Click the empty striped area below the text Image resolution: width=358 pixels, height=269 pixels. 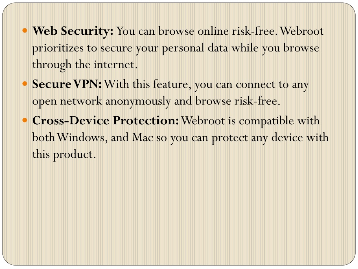click(x=179, y=211)
